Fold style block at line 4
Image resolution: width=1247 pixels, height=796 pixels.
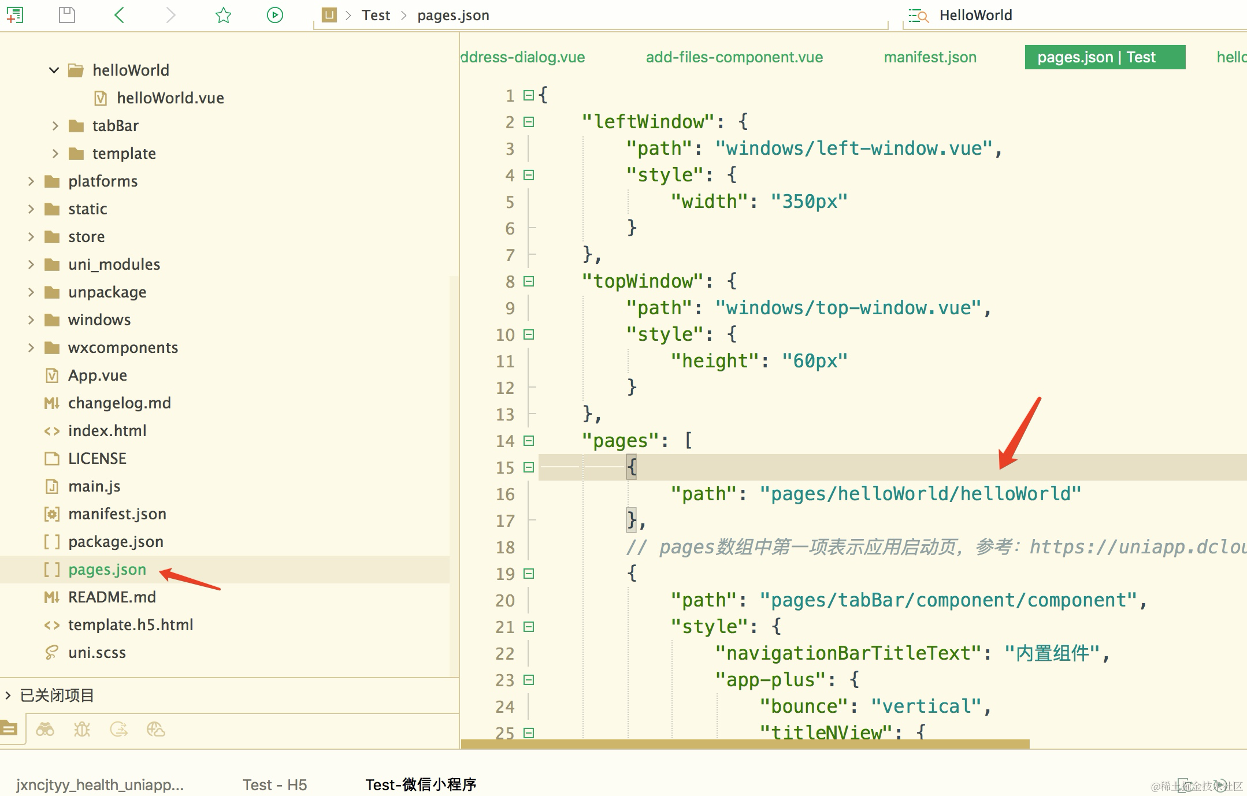(529, 175)
